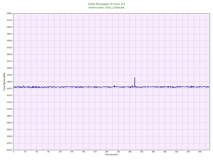The height and width of the screenshot is (160, 213).
Task: Click the 150 tick label on the time axis
Action: 72,152
